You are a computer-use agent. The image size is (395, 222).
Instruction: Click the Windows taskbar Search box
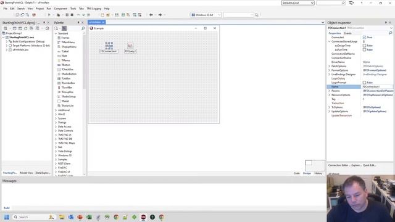click(x=34, y=217)
